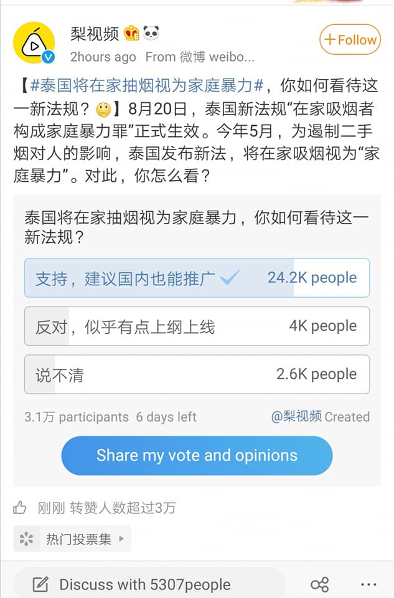Image resolution: width=394 pixels, height=598 pixels.
Task: Expand the 热门投票集 arrow
Action: pos(121,539)
